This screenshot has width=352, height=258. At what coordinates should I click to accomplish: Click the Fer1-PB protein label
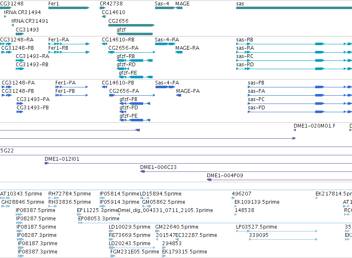(x=65, y=91)
